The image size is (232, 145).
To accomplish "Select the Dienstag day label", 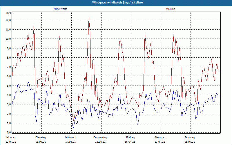I will click(x=41, y=137).
